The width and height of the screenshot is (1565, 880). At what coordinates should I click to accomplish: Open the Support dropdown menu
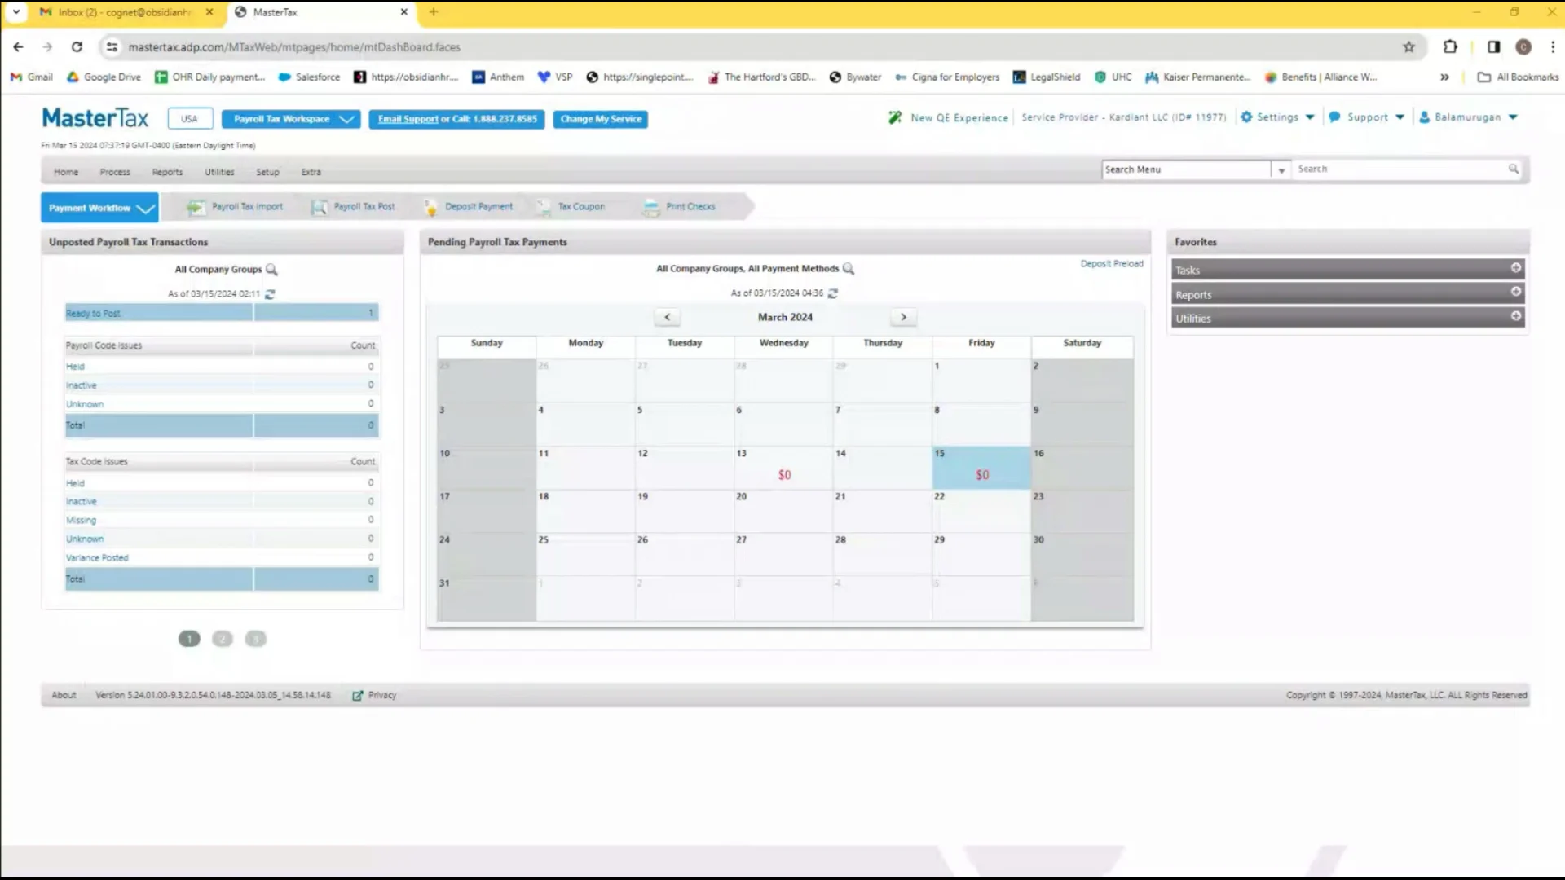pos(1369,117)
